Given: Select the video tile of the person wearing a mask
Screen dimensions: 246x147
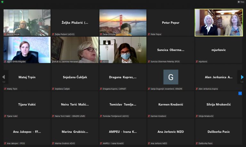Looking at the screenshot, I should [123, 50].
